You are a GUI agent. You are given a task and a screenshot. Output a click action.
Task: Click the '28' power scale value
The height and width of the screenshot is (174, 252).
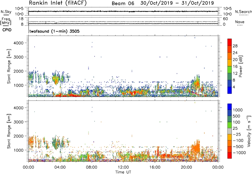tap(235, 46)
